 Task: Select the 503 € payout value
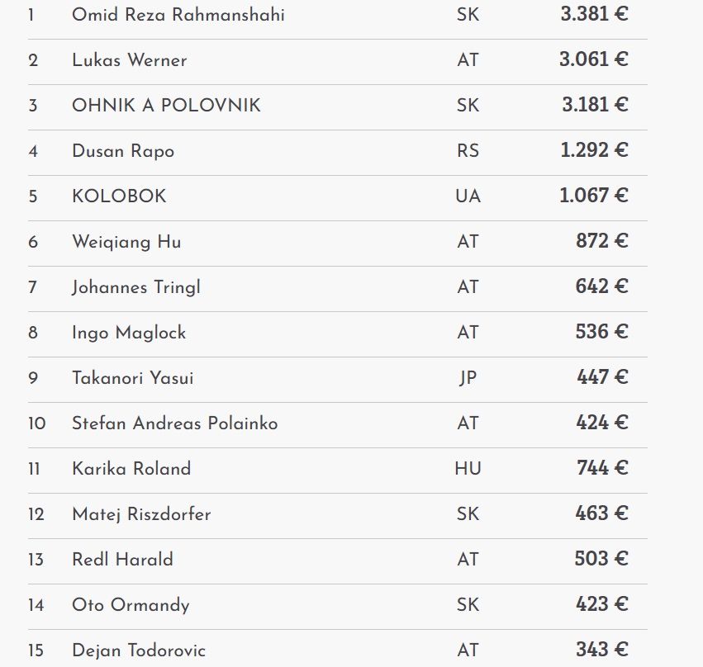(x=601, y=559)
